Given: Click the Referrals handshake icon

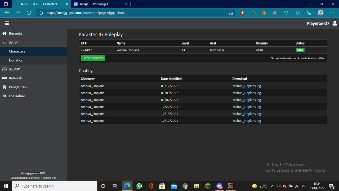Looking at the screenshot, I should coord(4,78).
